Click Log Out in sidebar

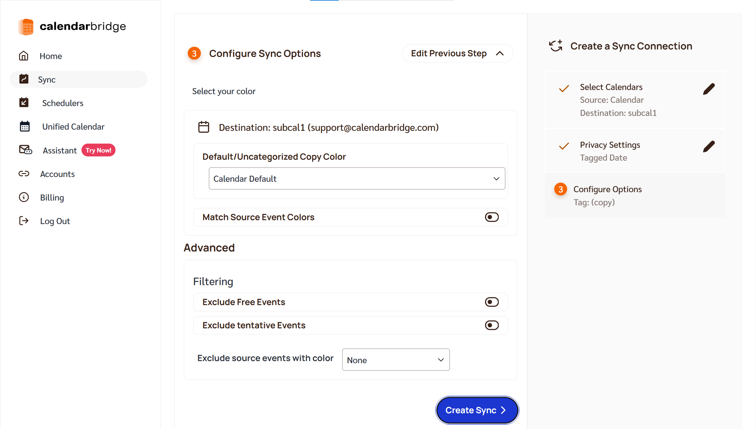[55, 221]
